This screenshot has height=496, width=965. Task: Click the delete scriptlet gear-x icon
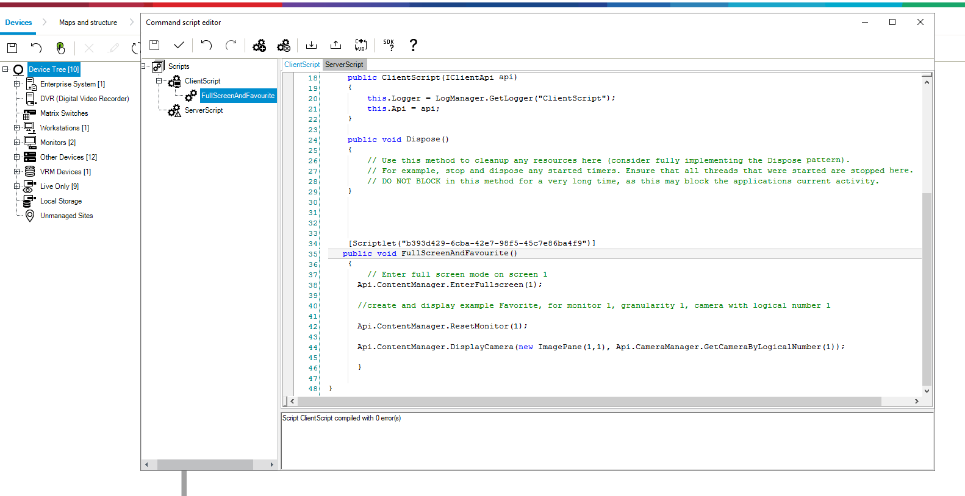click(284, 46)
